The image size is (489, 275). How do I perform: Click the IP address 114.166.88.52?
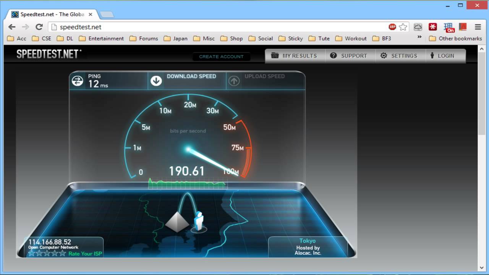coord(50,242)
